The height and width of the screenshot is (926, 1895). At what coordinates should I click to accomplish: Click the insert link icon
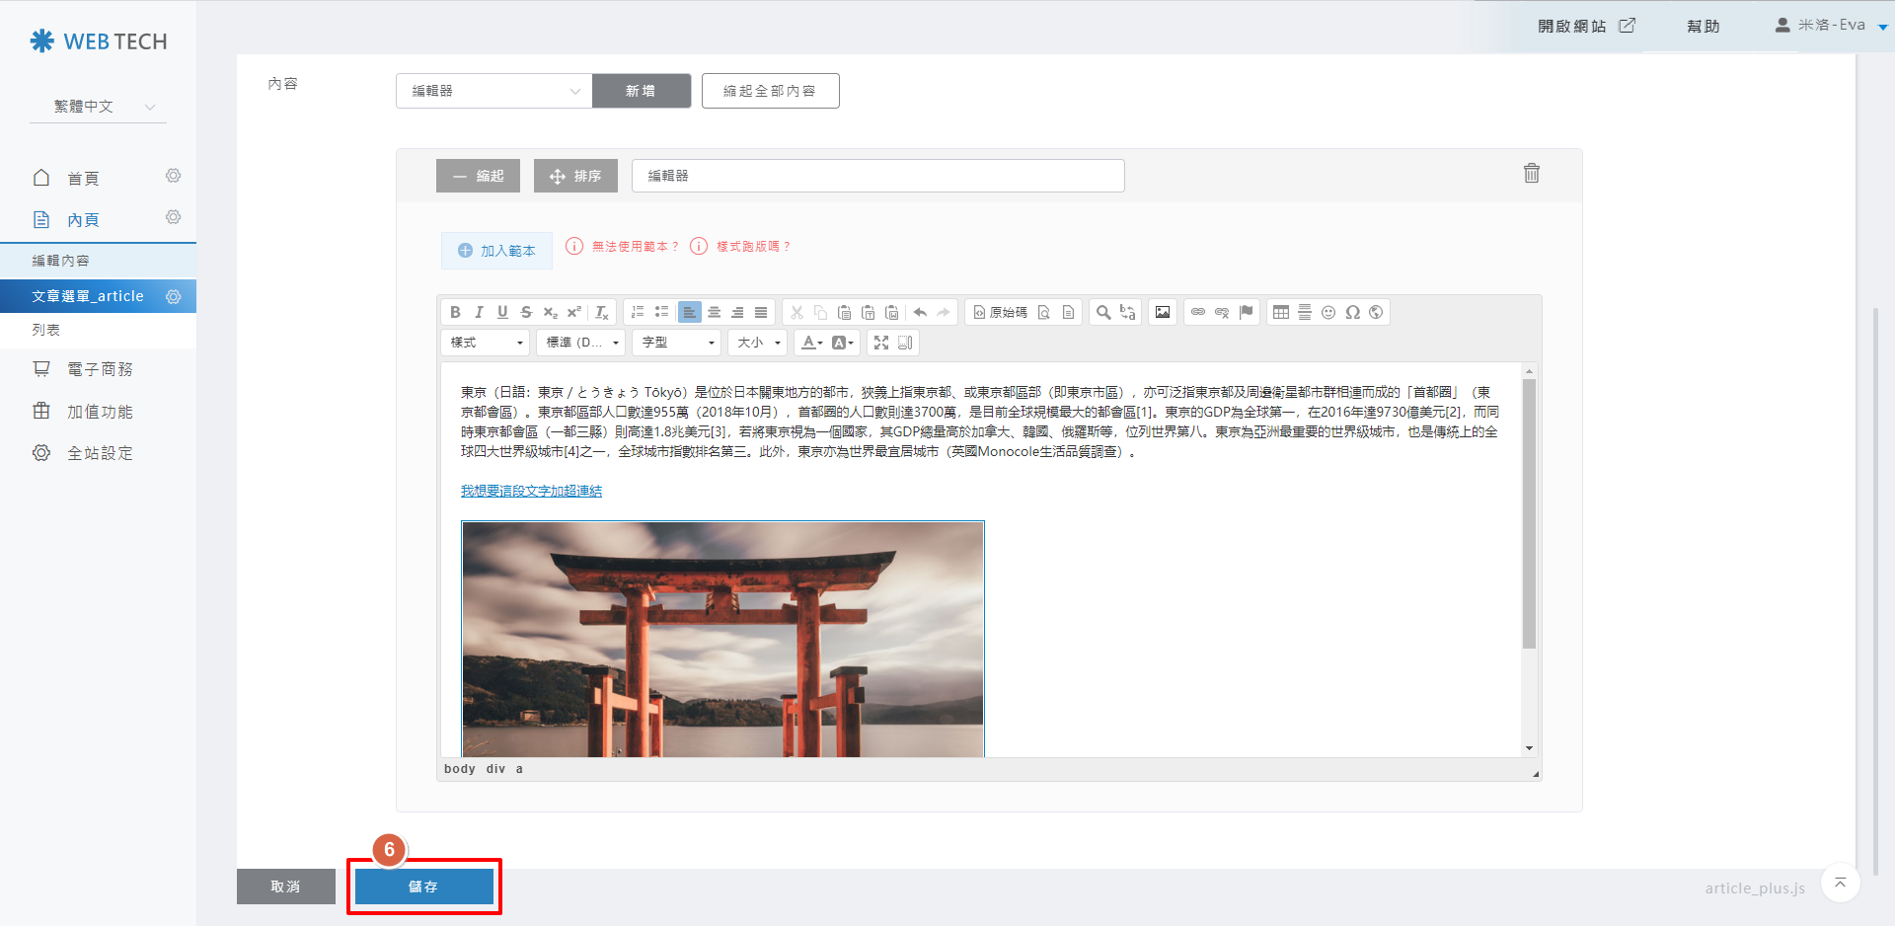click(1198, 312)
